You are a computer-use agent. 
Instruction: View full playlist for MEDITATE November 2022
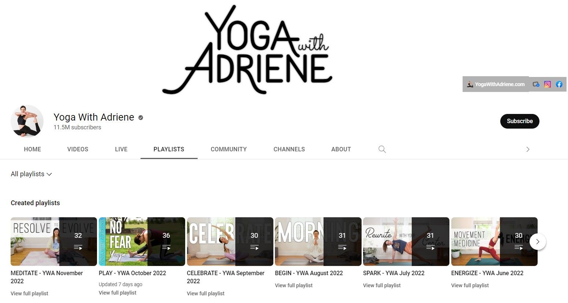coord(30,293)
